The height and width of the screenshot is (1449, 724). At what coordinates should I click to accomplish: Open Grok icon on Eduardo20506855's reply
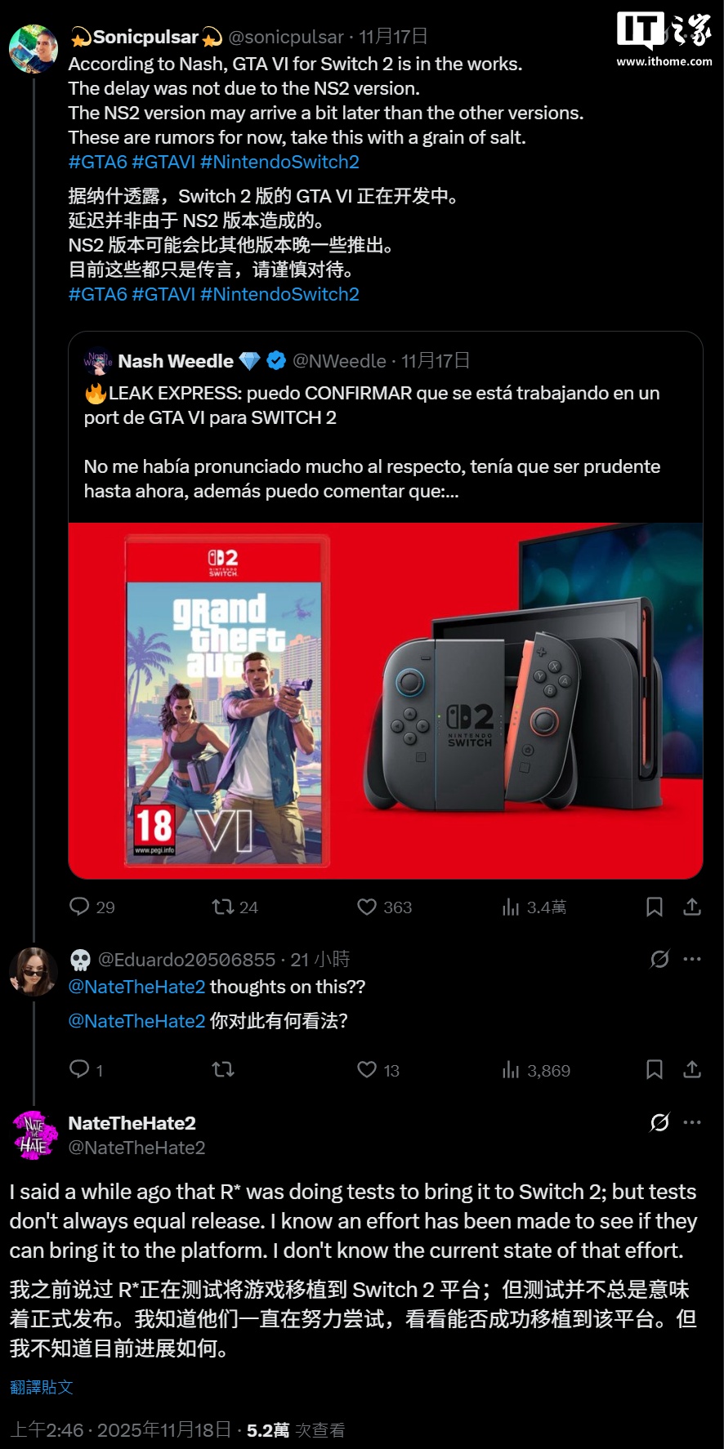point(659,959)
